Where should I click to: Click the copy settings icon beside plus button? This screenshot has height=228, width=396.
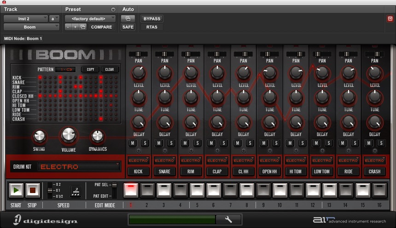point(83,27)
